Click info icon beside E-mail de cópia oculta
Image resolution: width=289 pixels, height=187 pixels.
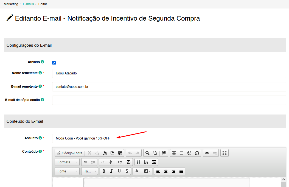click(42, 100)
